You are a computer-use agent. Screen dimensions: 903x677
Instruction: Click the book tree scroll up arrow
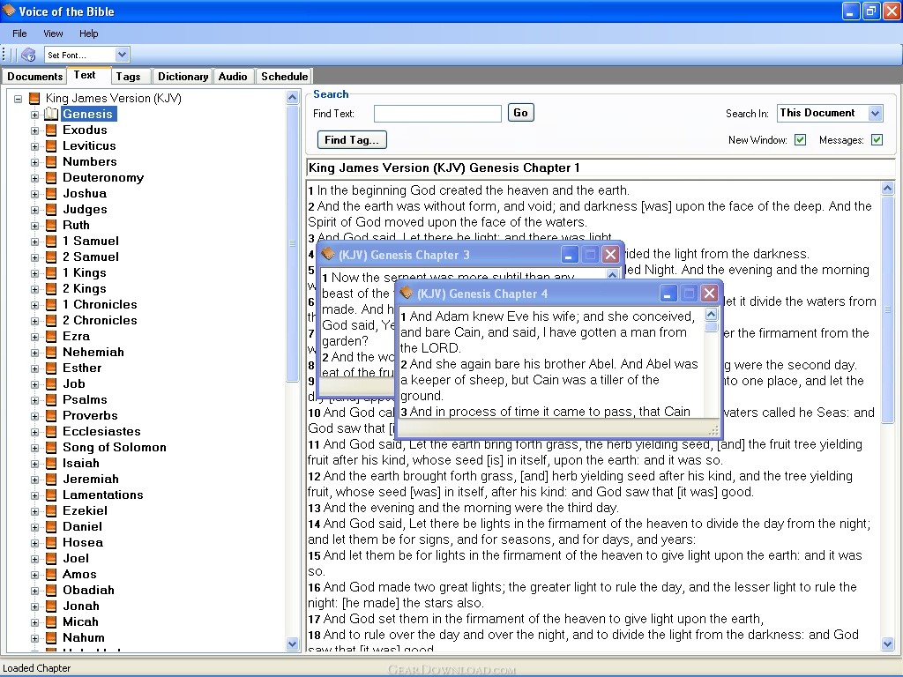[292, 97]
